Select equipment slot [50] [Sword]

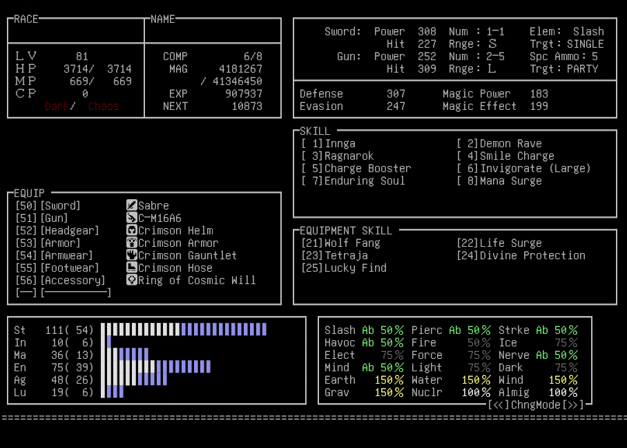click(x=48, y=206)
